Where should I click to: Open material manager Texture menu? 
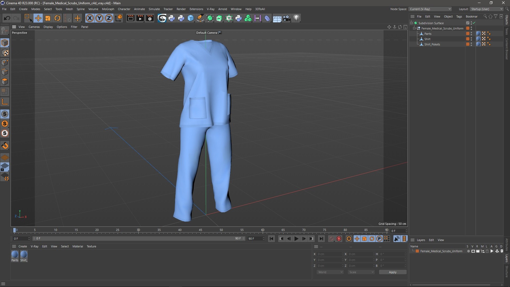[x=91, y=246]
